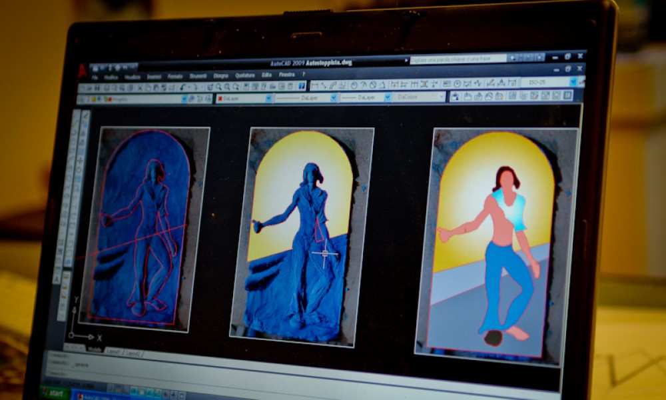Image resolution: width=666 pixels, height=400 pixels.
Task: Open the DesignCenter icon
Action: pyautogui.click(x=254, y=87)
